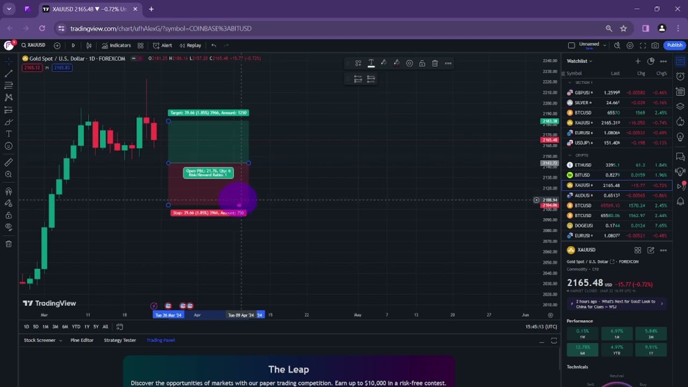Select the measure ruler tool
This screenshot has height=387, width=688.
[x=9, y=162]
